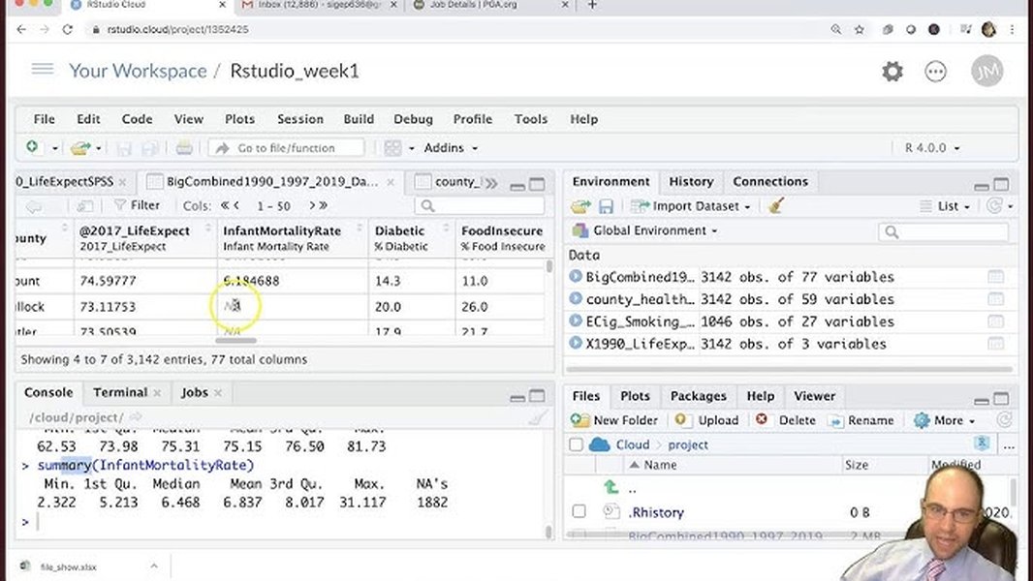Switch to the Plots tab

(635, 396)
